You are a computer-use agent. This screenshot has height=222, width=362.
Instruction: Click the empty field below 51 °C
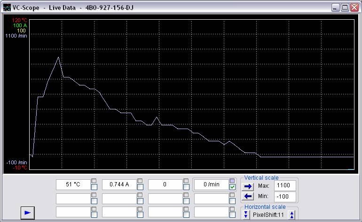click(x=73, y=198)
